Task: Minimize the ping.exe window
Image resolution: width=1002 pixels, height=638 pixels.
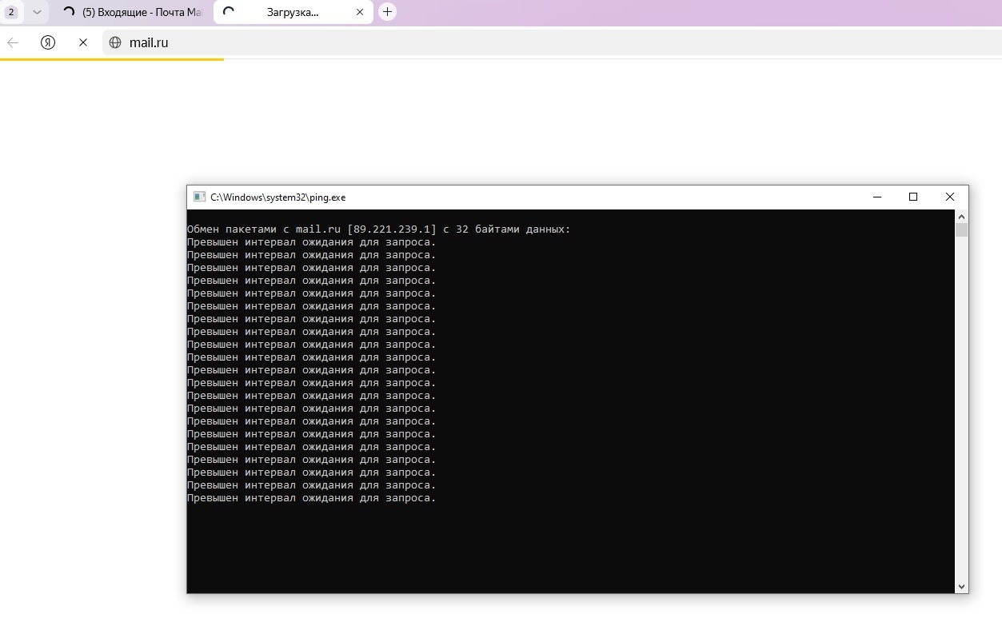Action: point(877,197)
